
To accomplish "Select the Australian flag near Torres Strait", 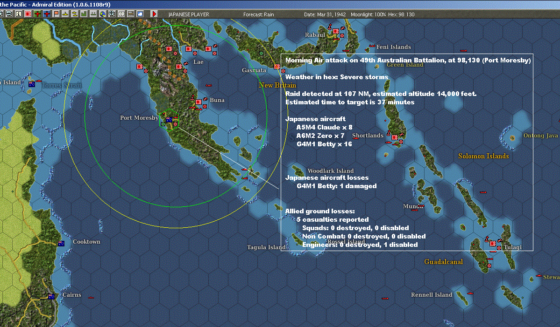I will (x=32, y=84).
